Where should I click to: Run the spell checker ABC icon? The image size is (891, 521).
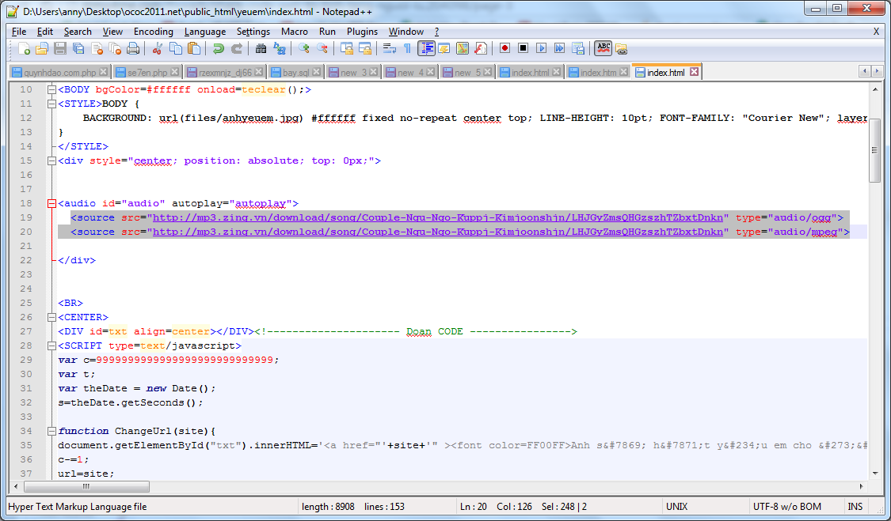(x=600, y=48)
